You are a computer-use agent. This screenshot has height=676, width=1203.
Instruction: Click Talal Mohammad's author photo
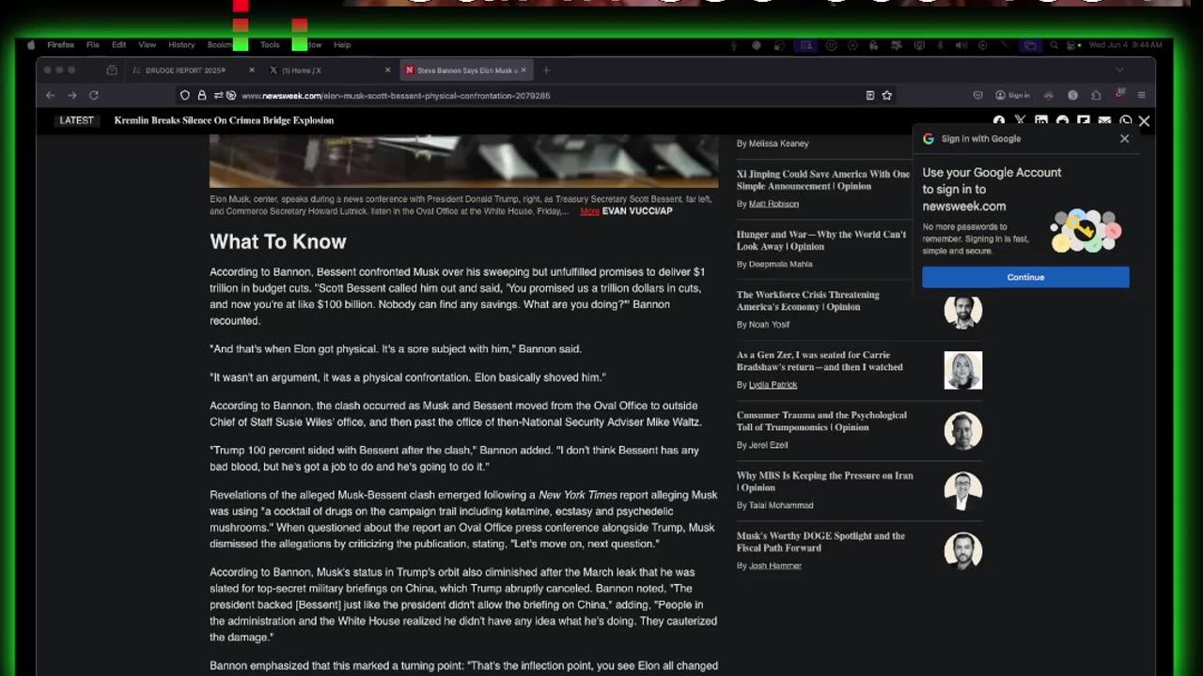pos(962,490)
